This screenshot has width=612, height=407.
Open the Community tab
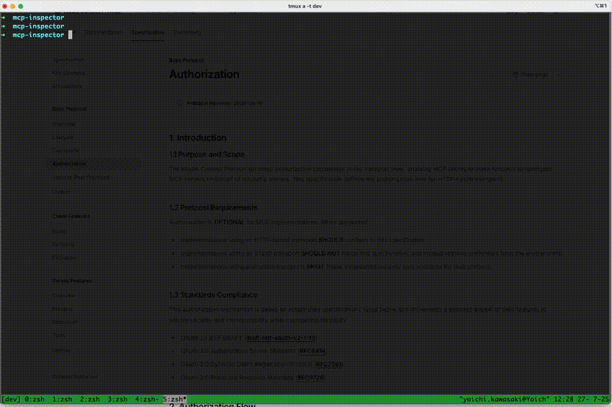click(x=187, y=32)
